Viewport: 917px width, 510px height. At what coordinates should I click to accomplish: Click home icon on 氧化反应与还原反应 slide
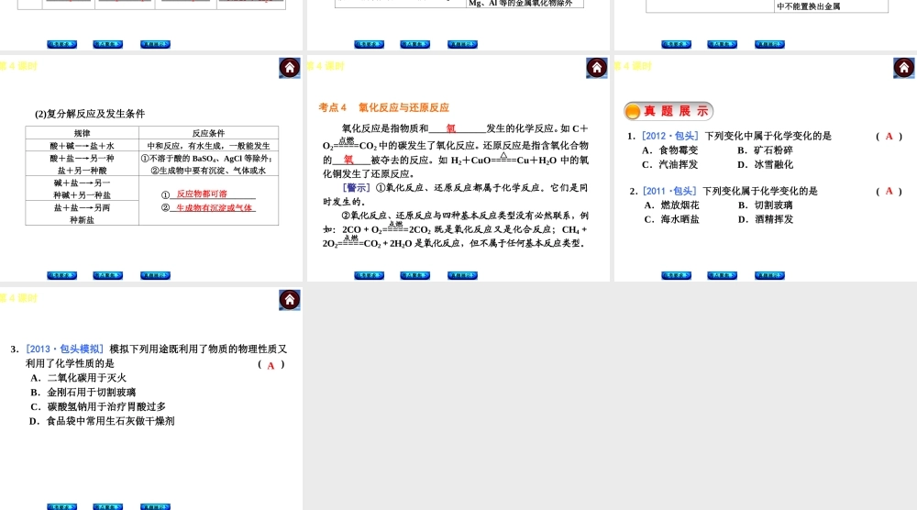597,68
